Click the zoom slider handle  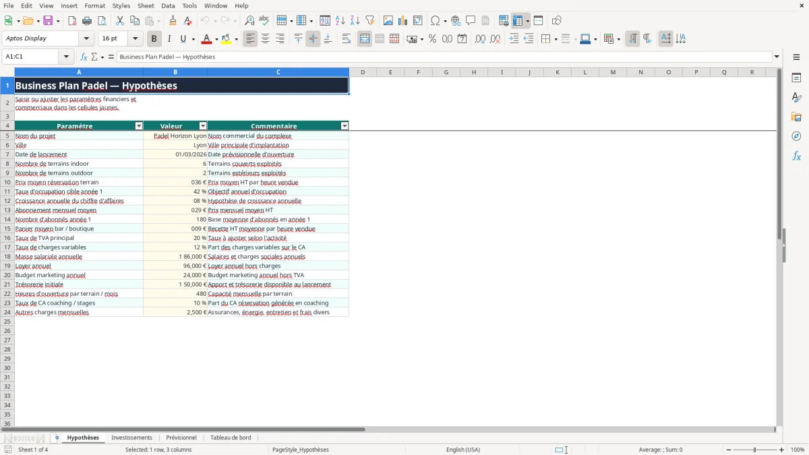pyautogui.click(x=755, y=450)
